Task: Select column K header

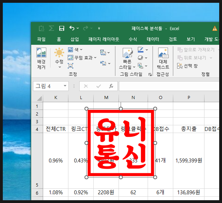Action: (56, 98)
